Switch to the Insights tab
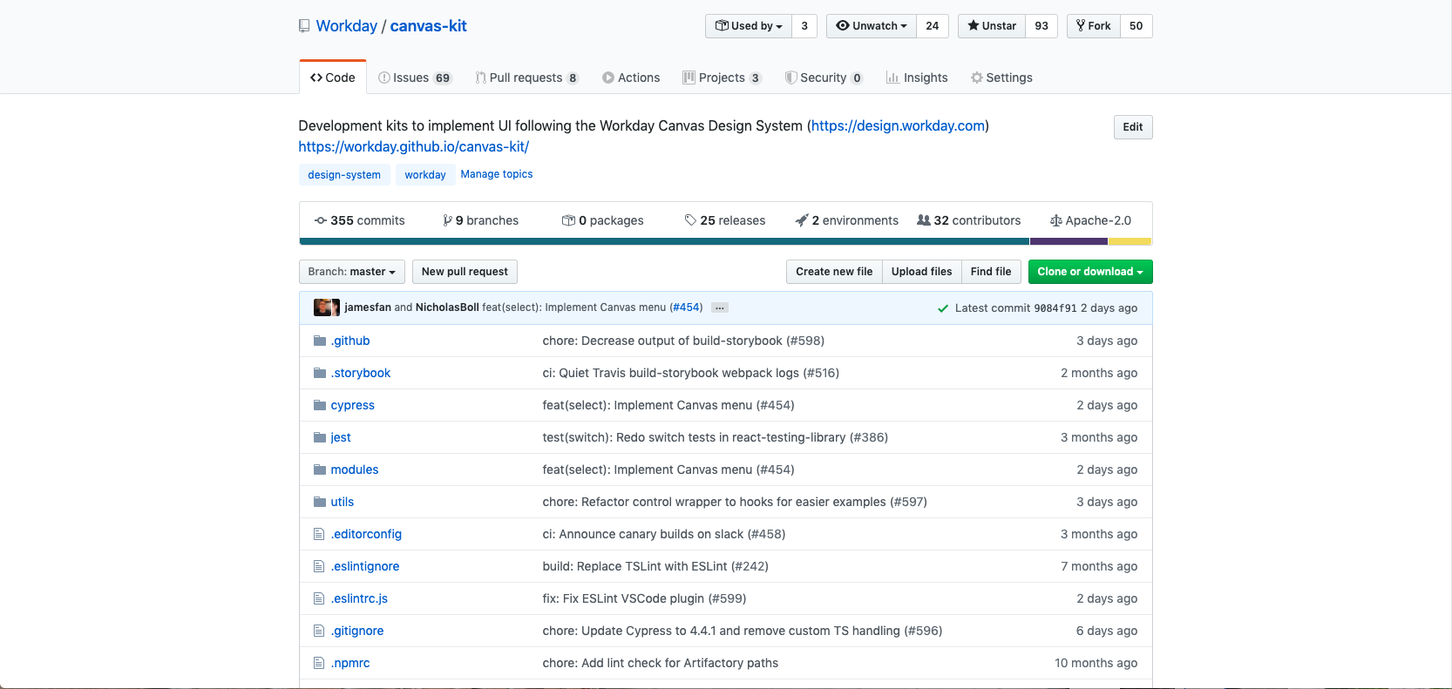This screenshot has width=1452, height=689. (x=917, y=78)
